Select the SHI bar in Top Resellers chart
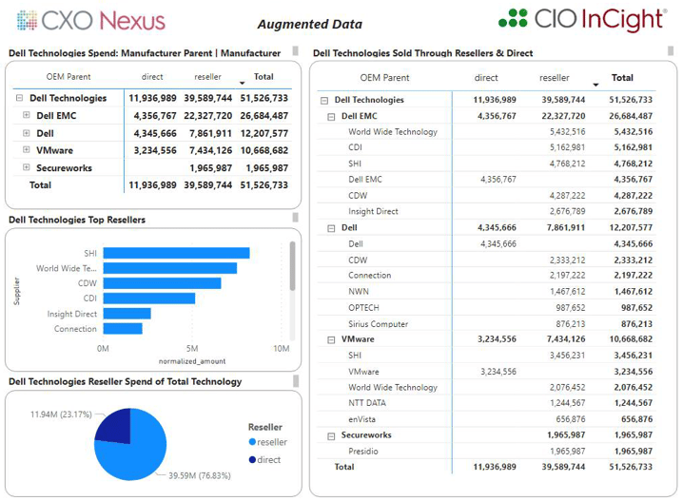 (x=176, y=253)
